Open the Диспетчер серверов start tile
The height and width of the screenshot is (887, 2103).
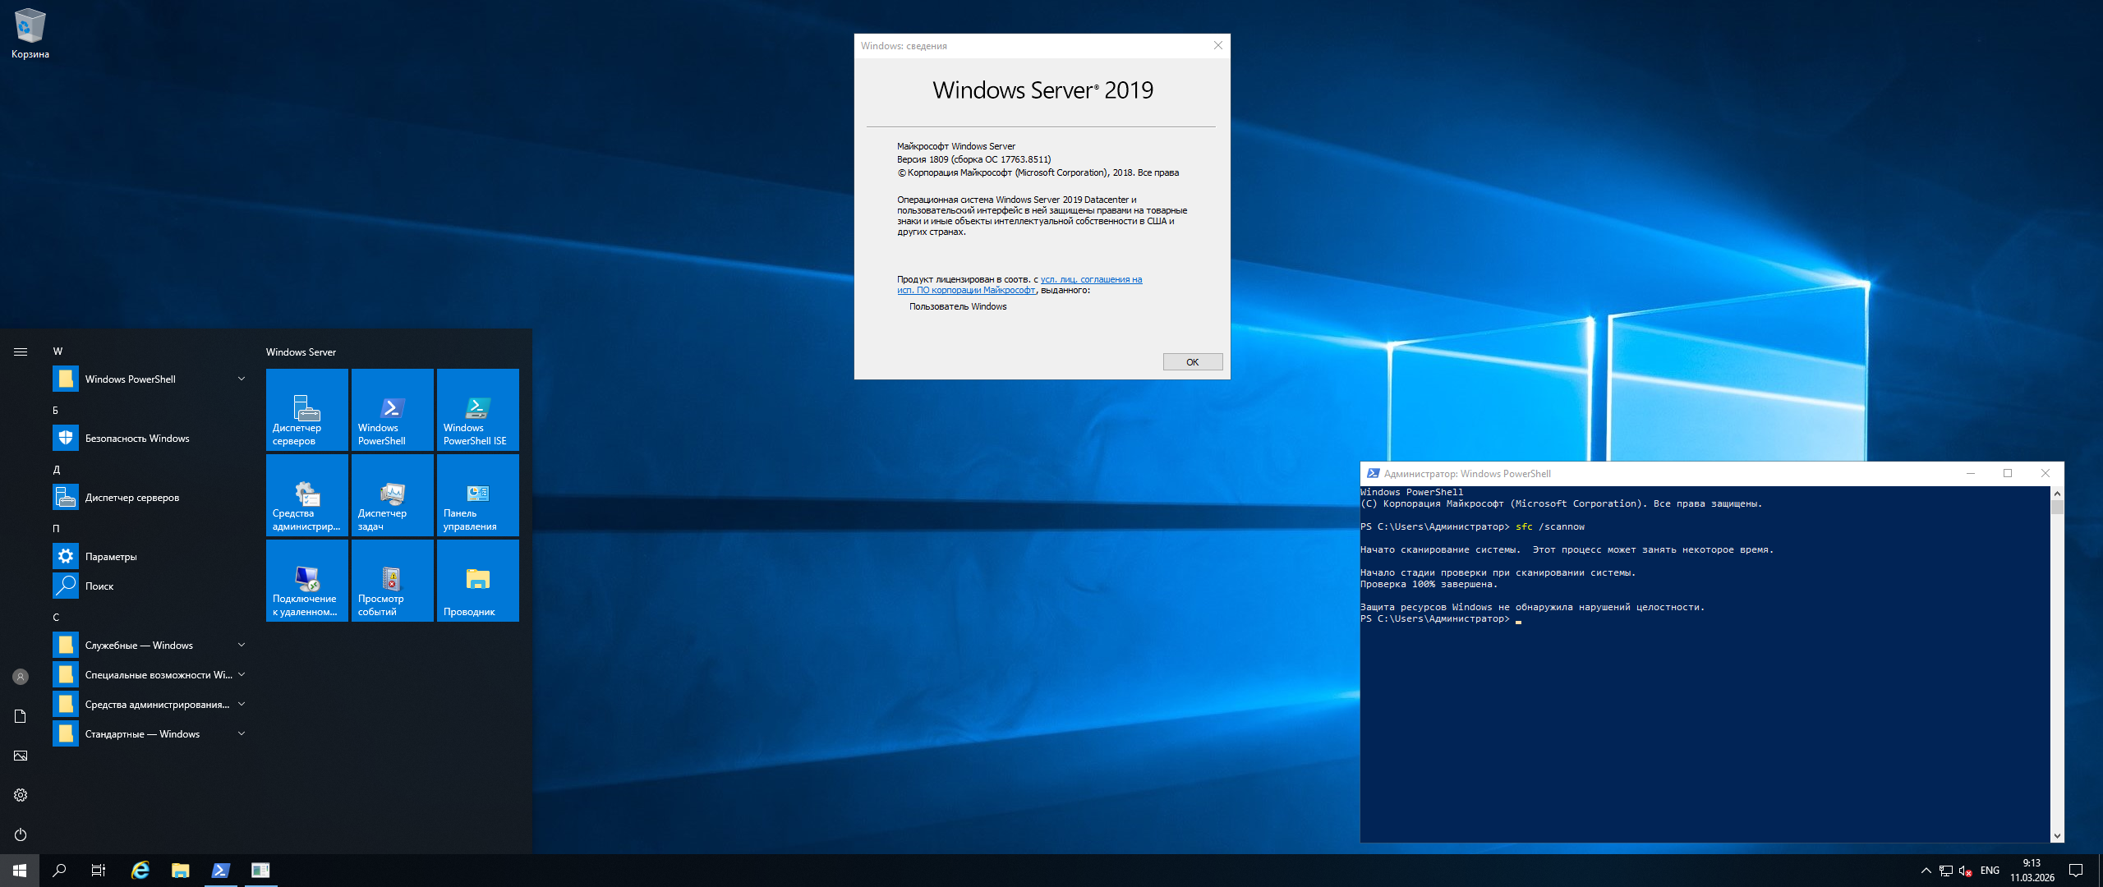(306, 409)
